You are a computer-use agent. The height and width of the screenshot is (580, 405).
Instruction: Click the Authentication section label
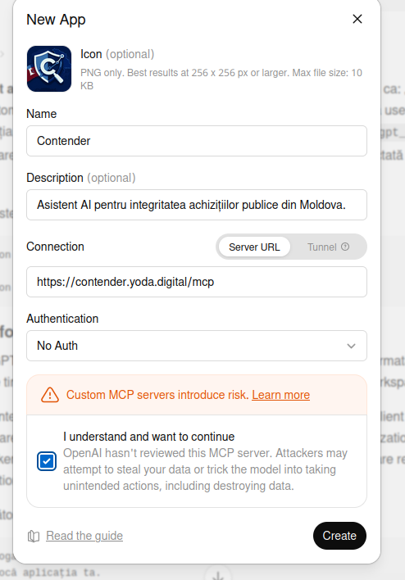[x=62, y=319]
